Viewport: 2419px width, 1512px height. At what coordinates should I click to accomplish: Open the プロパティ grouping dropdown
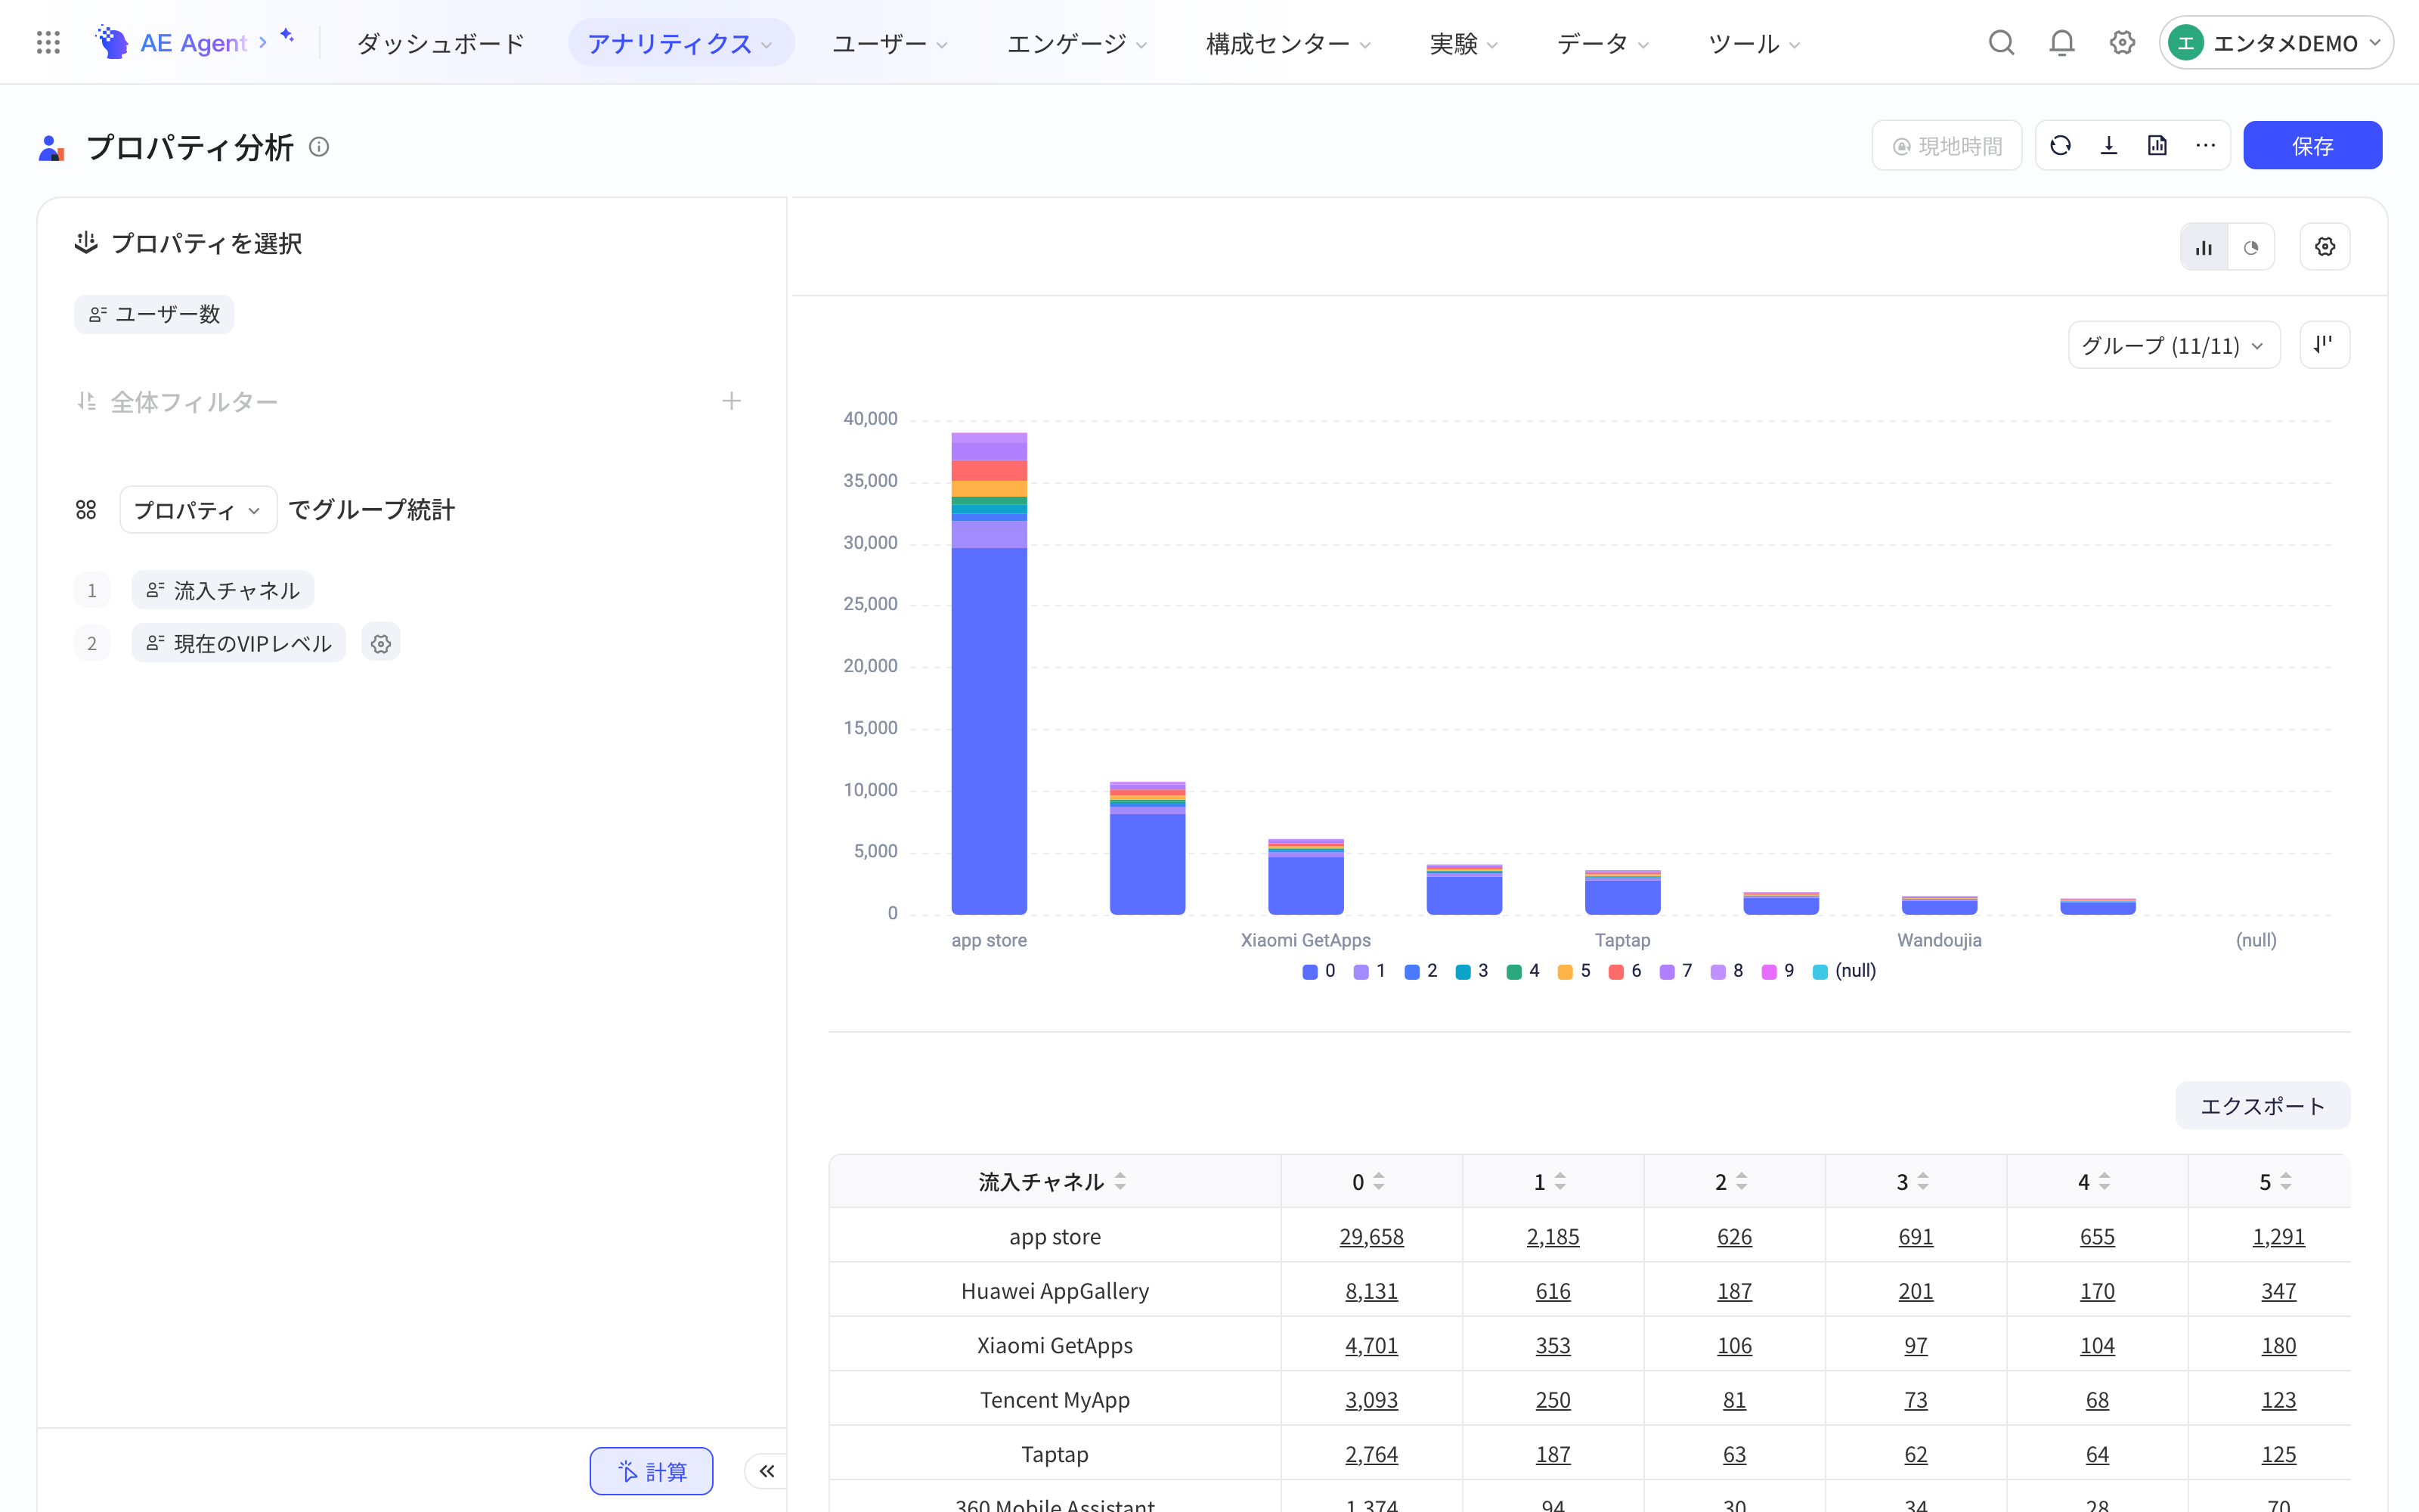[198, 510]
